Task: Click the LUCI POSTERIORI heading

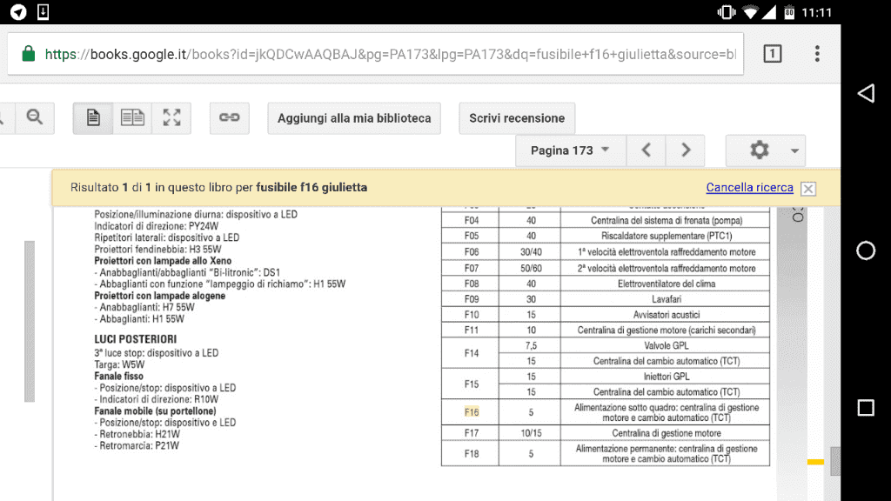Action: tap(135, 339)
